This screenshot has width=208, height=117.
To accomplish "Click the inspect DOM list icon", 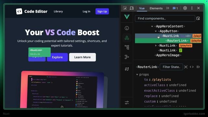I will 198,67.
